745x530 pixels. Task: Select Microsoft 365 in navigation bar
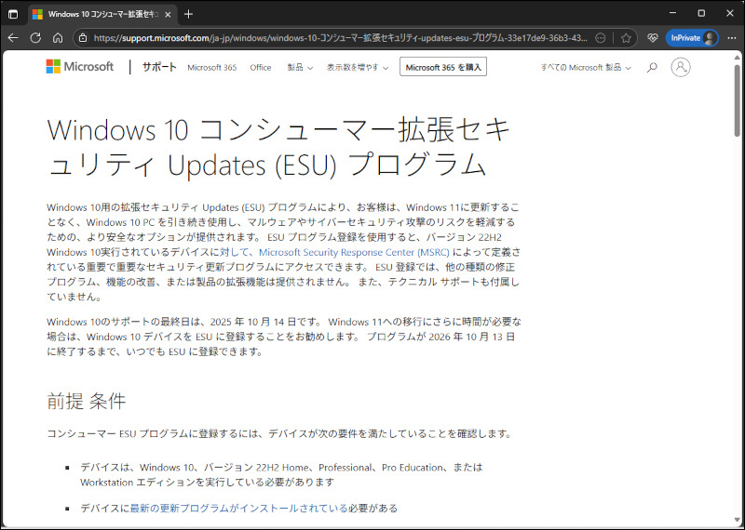(x=211, y=68)
